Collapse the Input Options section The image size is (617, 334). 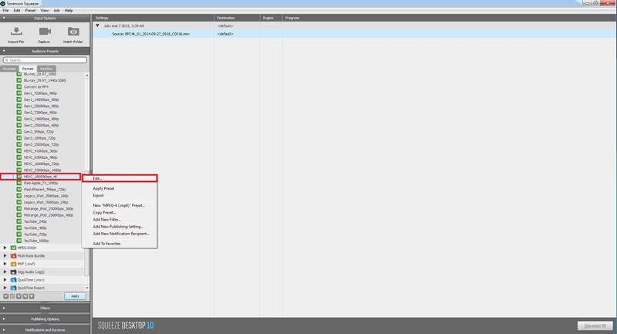pyautogui.click(x=4, y=18)
